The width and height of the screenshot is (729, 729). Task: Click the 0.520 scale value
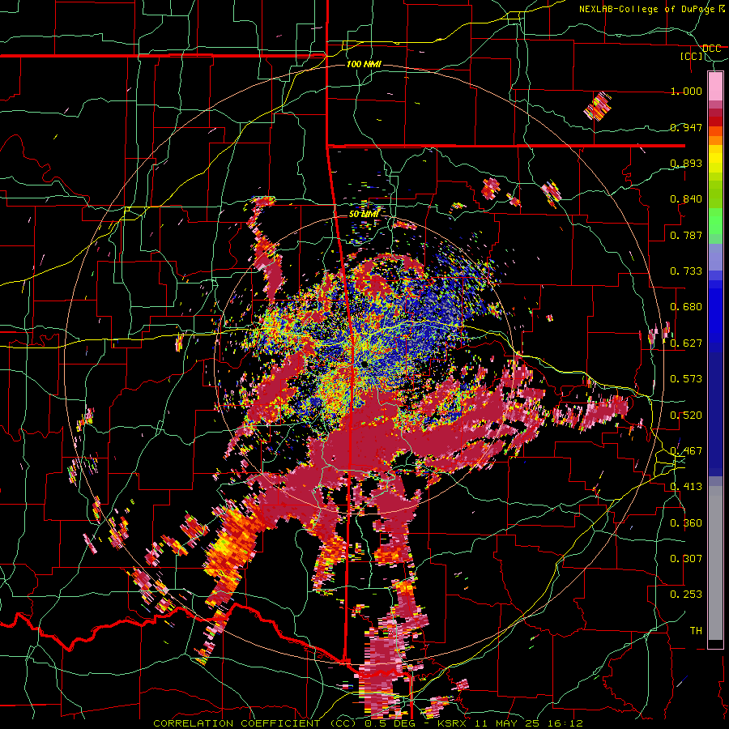point(686,416)
